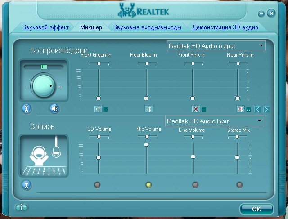This screenshot has width=288, height=219.
Task: Mute the Rear Blue In channel
Action: 148,109
